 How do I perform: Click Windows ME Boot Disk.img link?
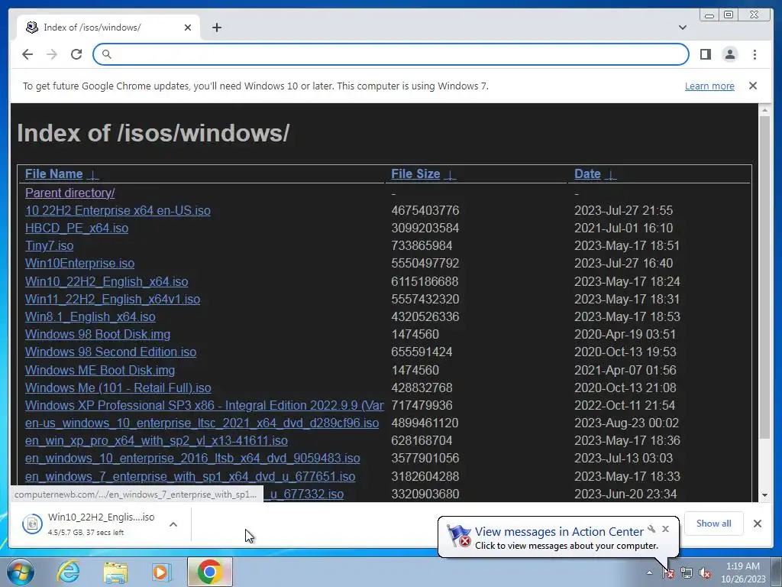pos(100,370)
